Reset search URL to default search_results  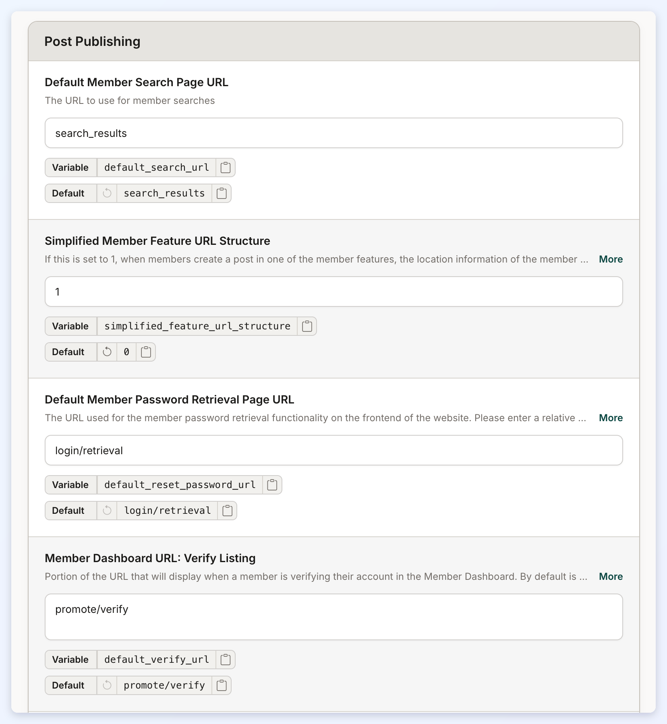pos(107,193)
